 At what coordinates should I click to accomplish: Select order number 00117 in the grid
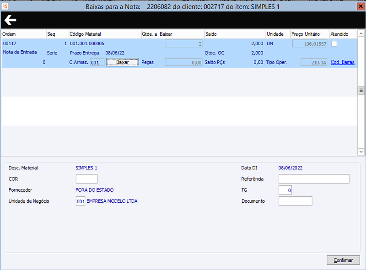click(10, 43)
